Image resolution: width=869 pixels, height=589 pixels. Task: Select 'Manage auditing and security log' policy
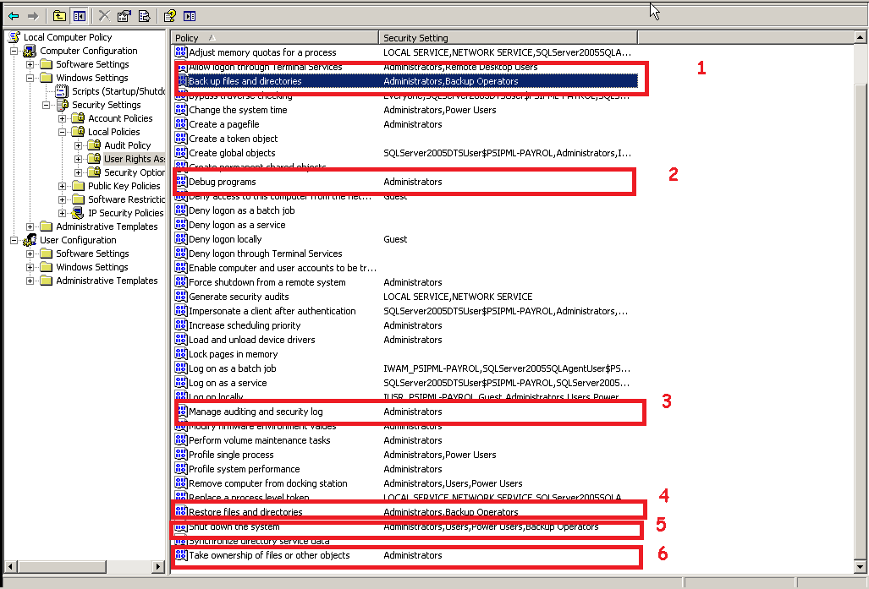coord(405,412)
